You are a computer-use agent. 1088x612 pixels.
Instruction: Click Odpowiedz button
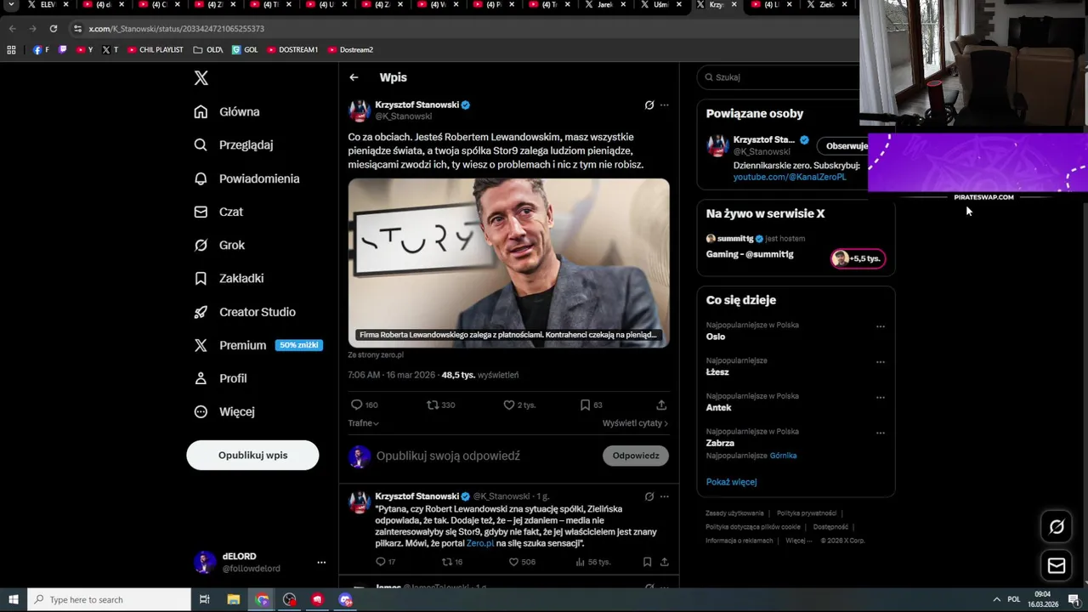pyautogui.click(x=636, y=456)
